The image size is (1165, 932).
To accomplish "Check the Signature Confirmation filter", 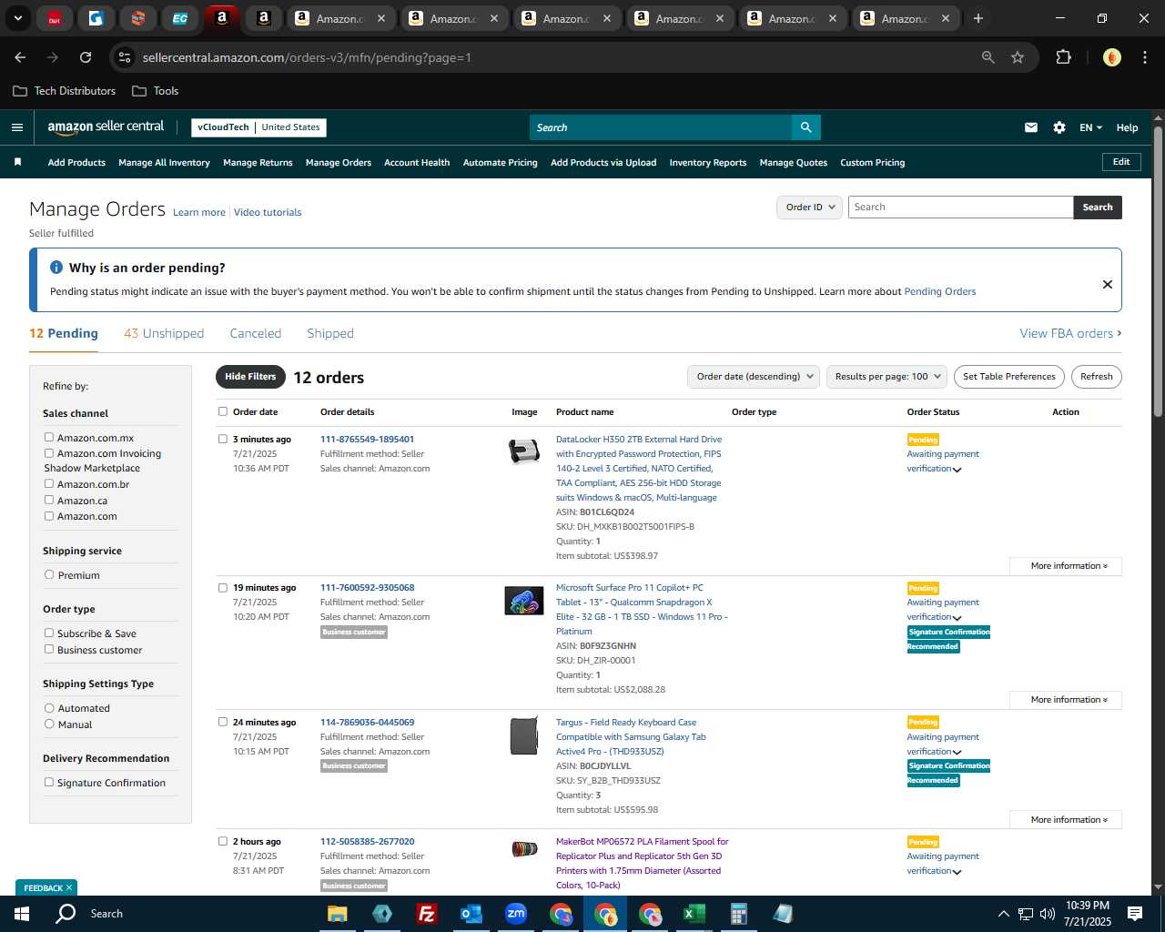I will (x=49, y=783).
